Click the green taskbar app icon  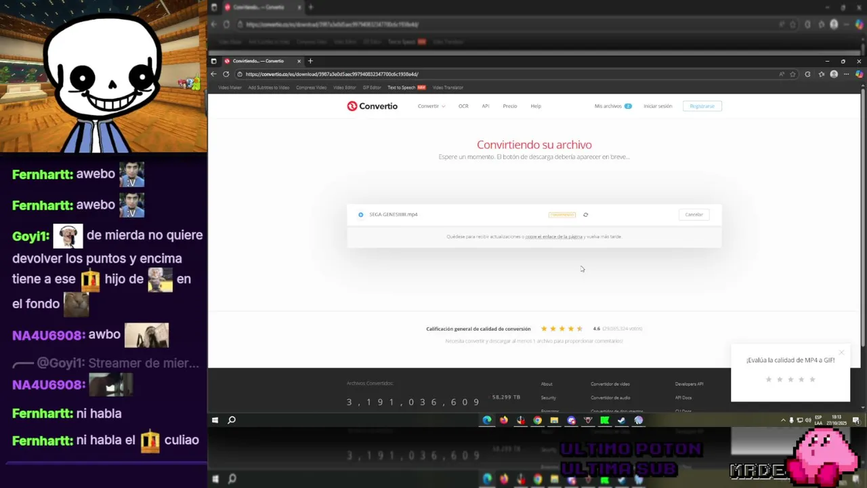[x=604, y=420]
